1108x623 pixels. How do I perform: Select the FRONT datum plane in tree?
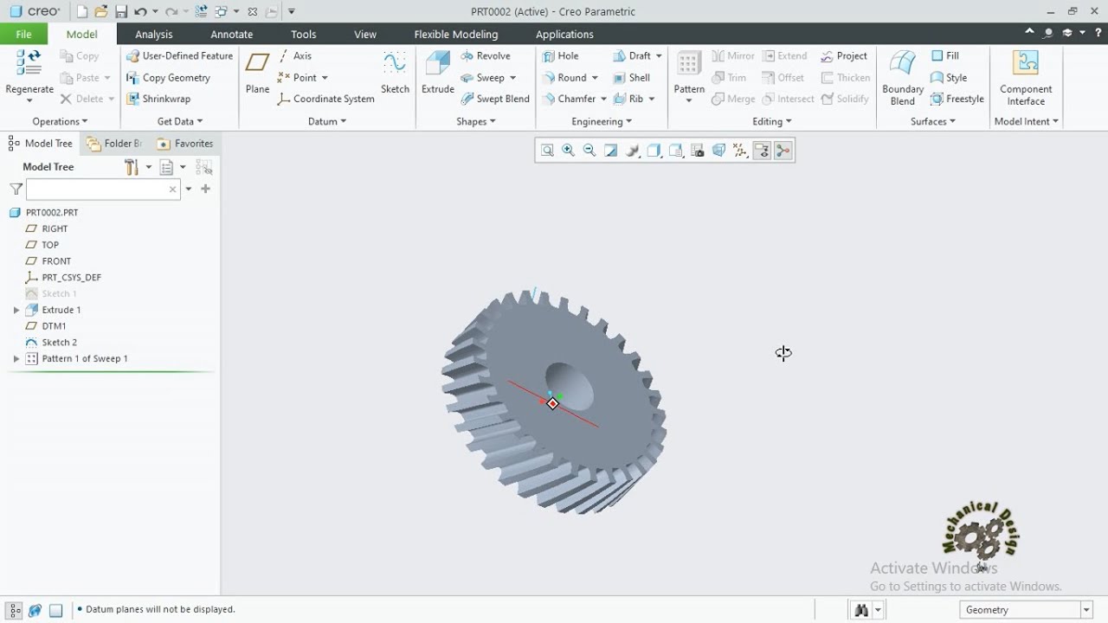(56, 260)
